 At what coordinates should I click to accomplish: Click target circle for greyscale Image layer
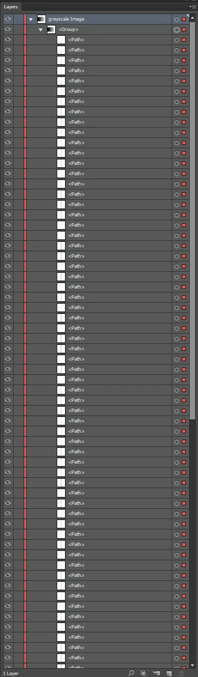(176, 19)
